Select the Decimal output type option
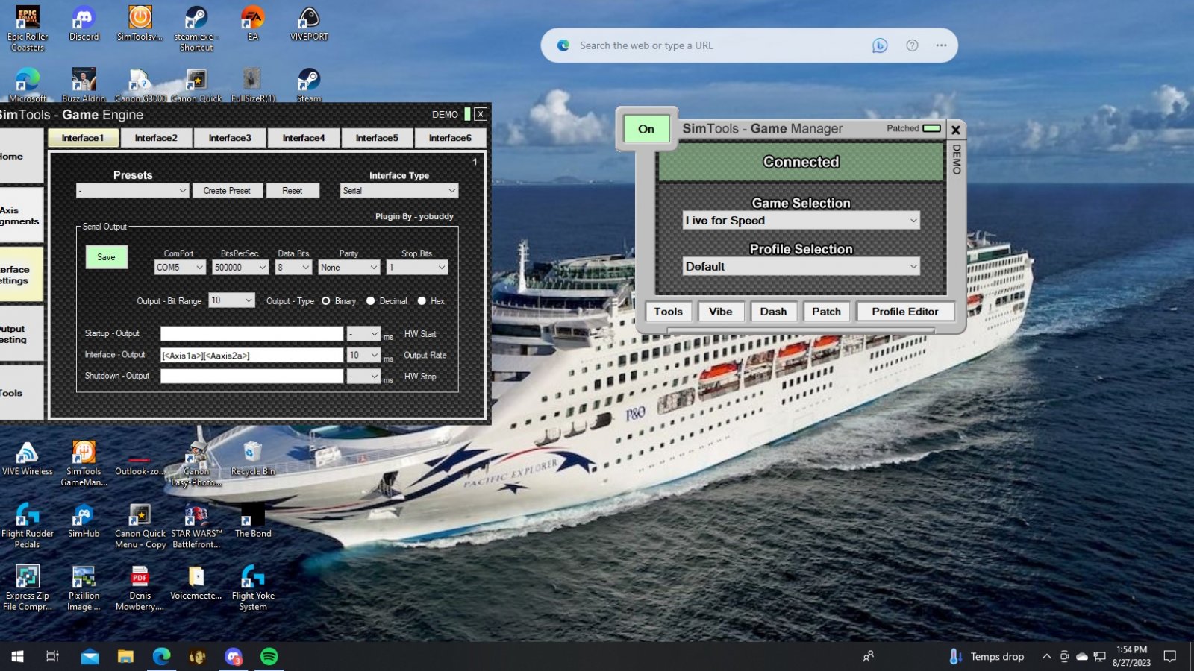 [371, 301]
